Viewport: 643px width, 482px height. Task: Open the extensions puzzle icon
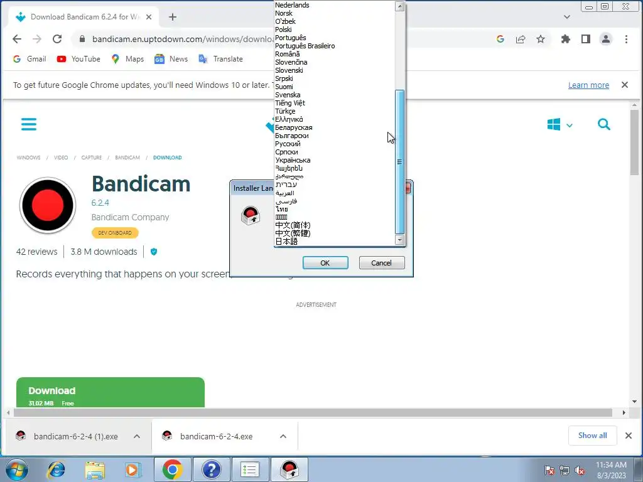point(566,39)
